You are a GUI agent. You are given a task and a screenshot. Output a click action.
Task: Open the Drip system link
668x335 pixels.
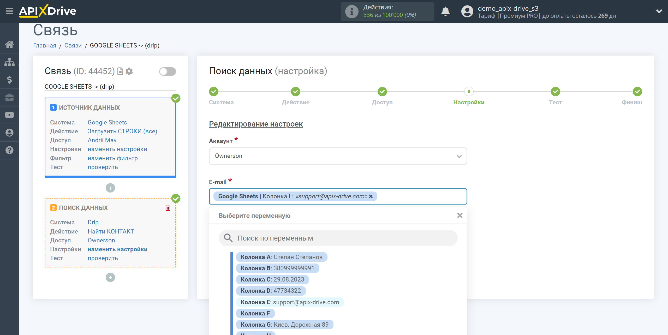pyautogui.click(x=93, y=222)
